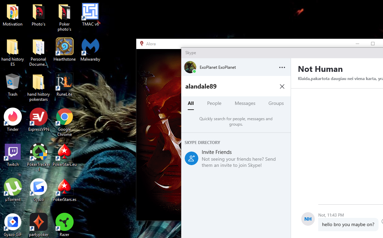Launch Razer desktop shortcut
The width and height of the screenshot is (383, 238).
(64, 222)
